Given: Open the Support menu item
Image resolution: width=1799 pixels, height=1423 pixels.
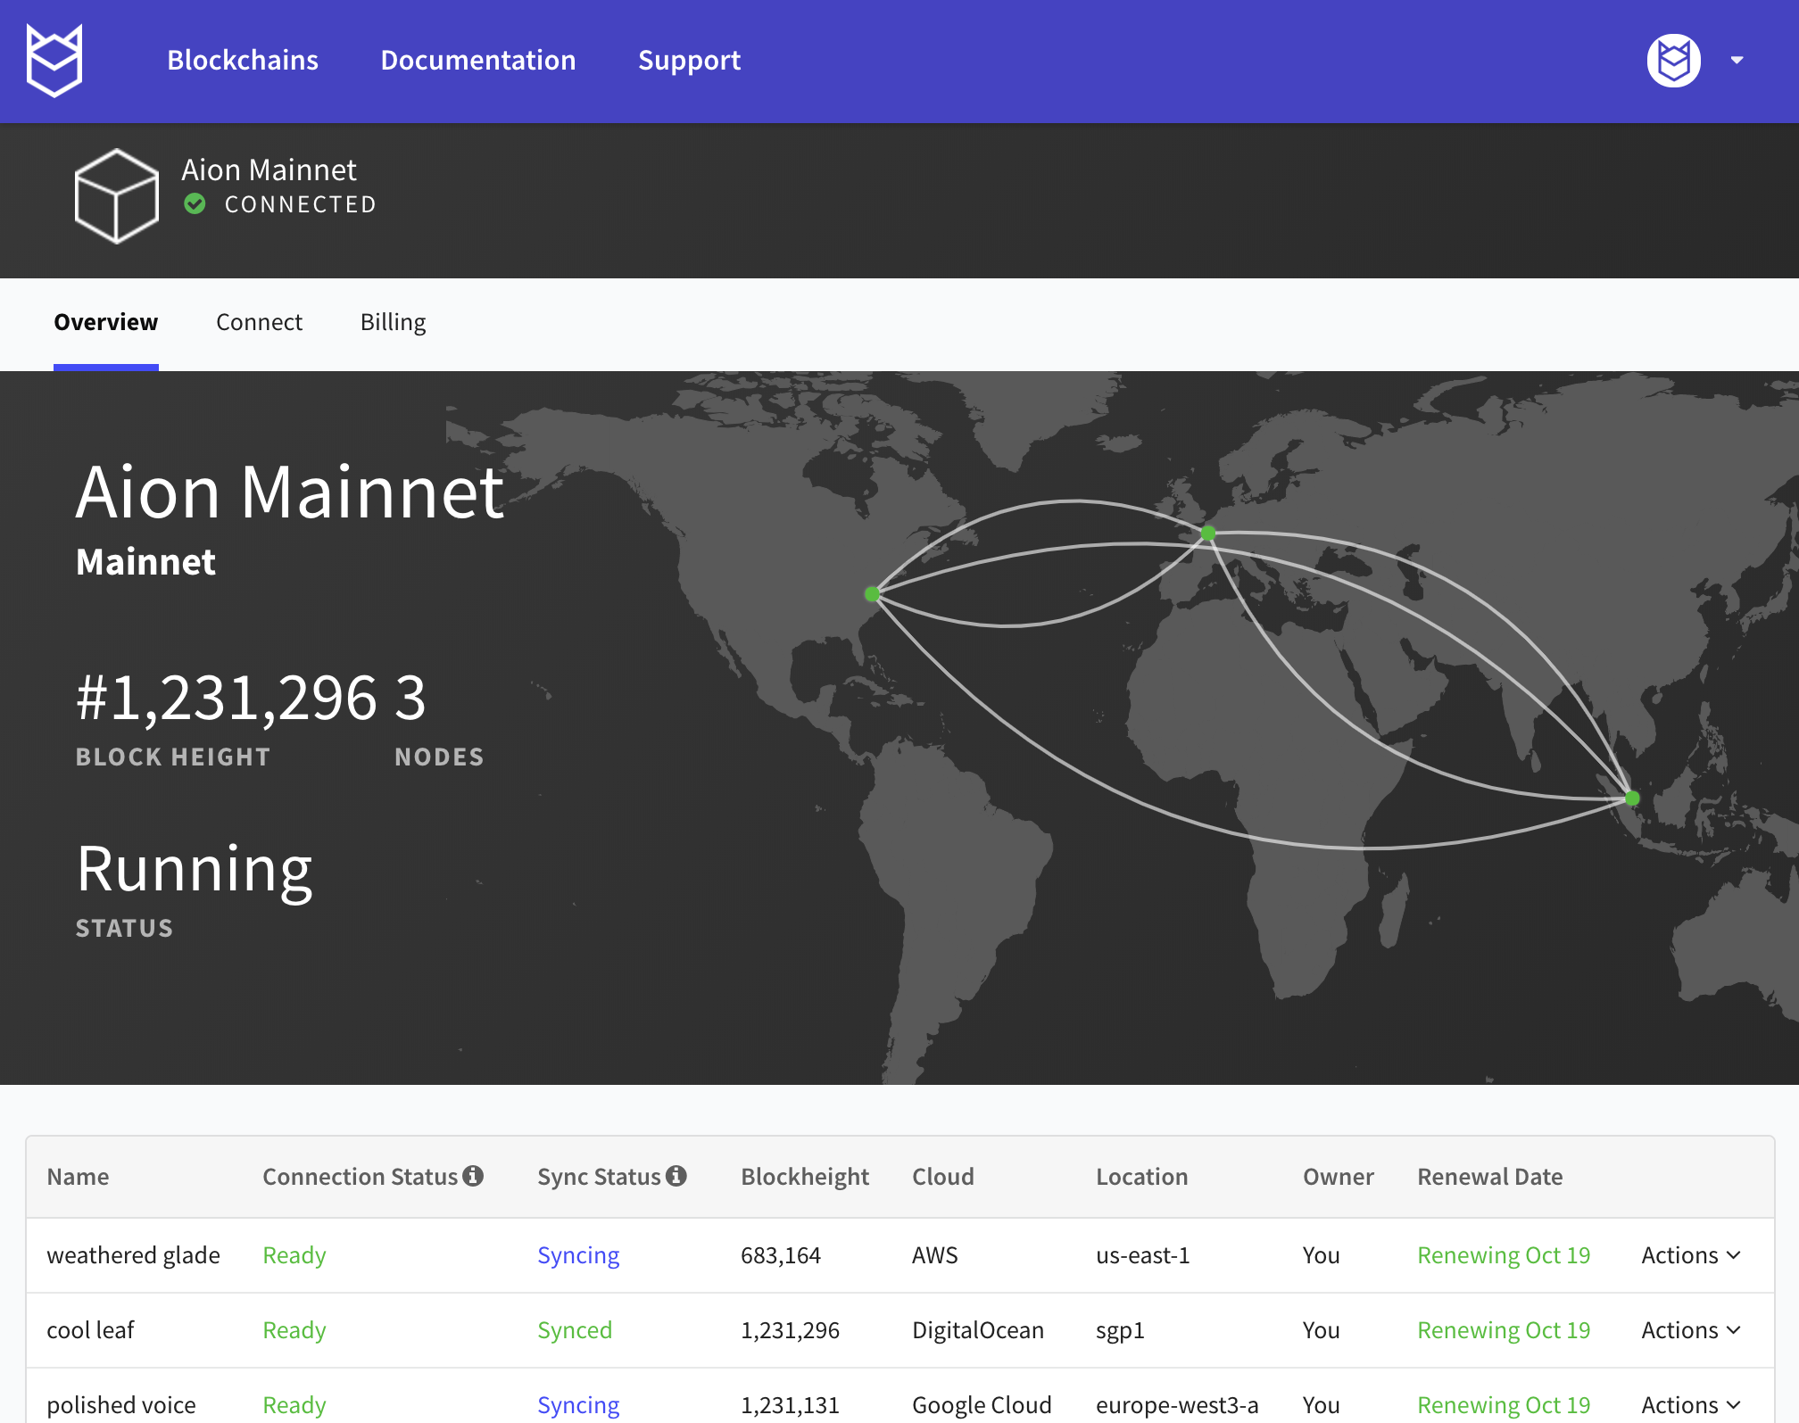Looking at the screenshot, I should point(689,60).
